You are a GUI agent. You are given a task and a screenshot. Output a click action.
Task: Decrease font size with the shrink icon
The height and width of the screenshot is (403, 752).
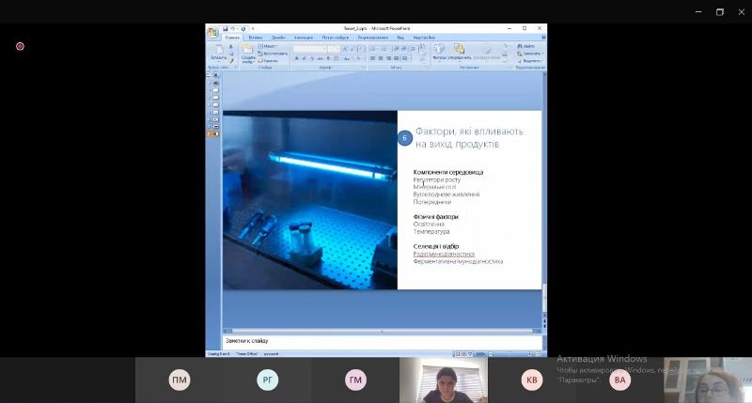[x=352, y=49]
